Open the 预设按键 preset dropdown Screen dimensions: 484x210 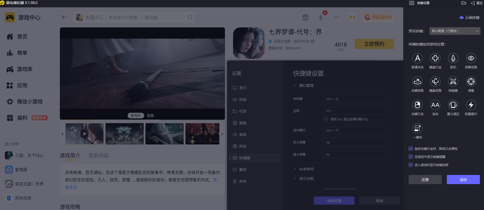455,31
